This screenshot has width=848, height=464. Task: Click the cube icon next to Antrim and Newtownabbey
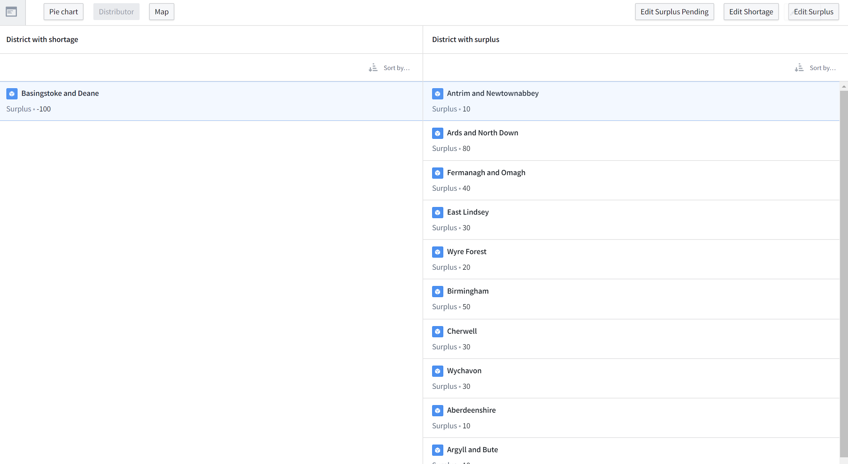[x=438, y=94]
